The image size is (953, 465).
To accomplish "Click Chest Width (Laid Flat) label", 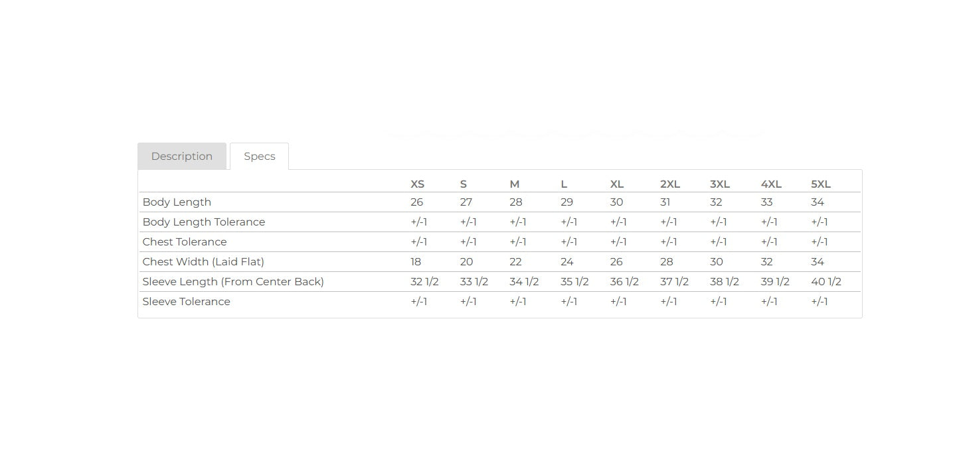I will pos(203,262).
